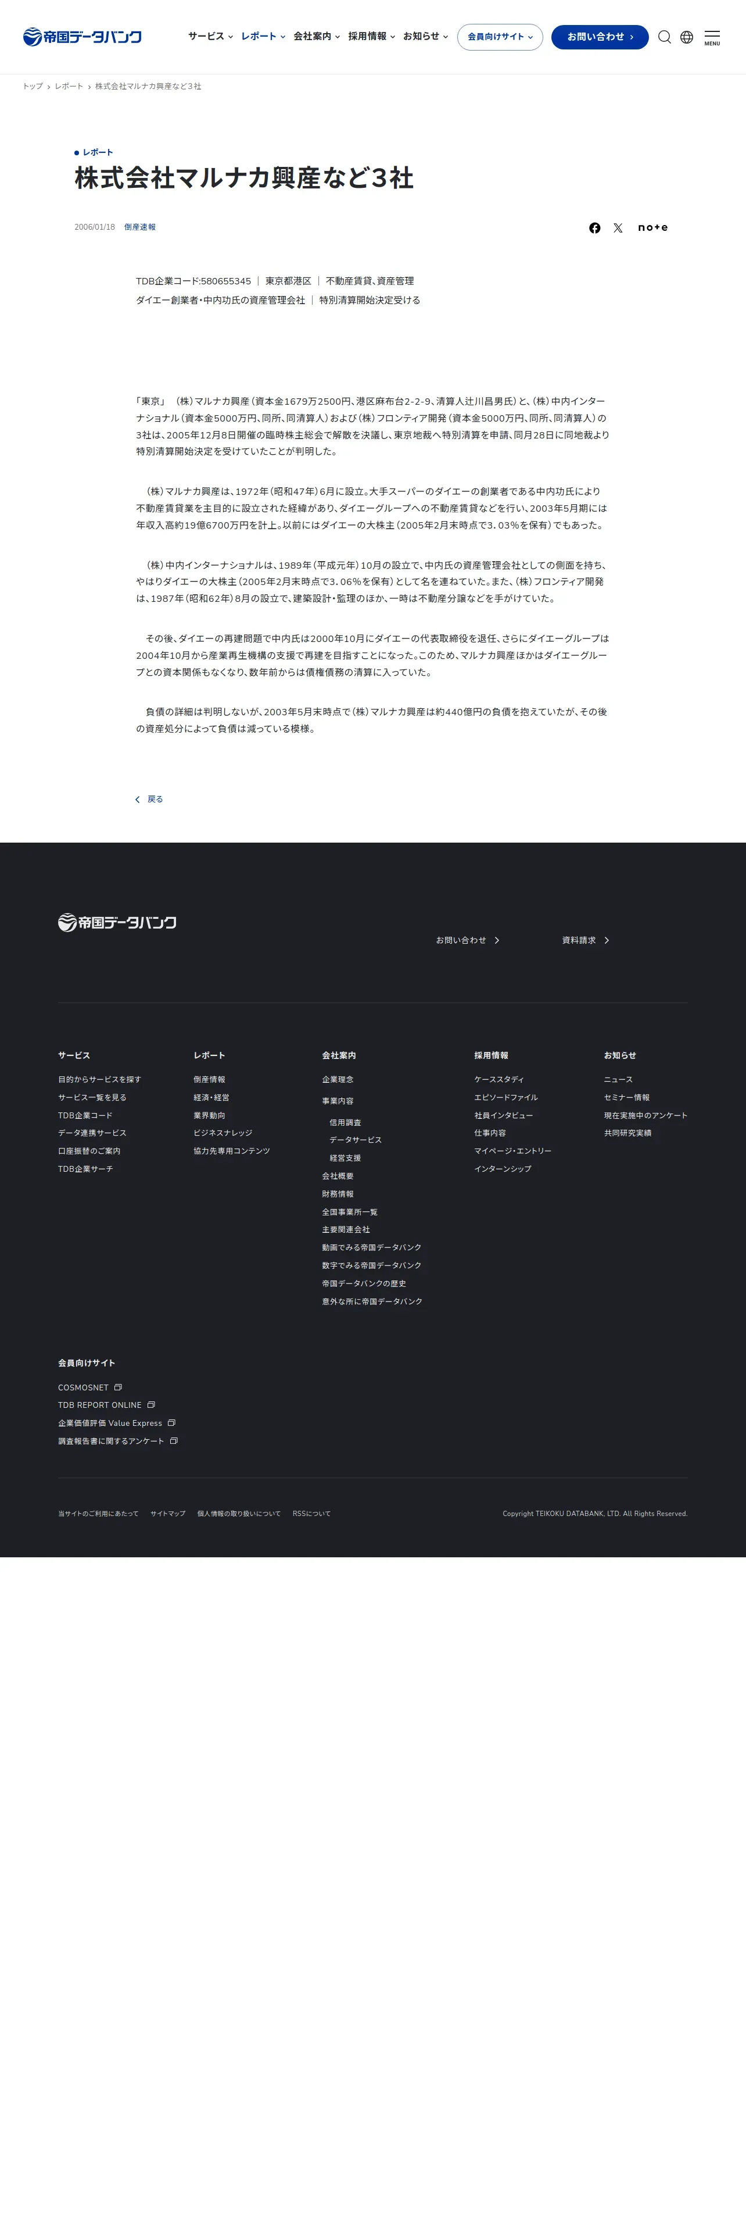Image resolution: width=746 pixels, height=2240 pixels.
Task: Open the 会員向けサイト dropdown button
Action: 500,37
